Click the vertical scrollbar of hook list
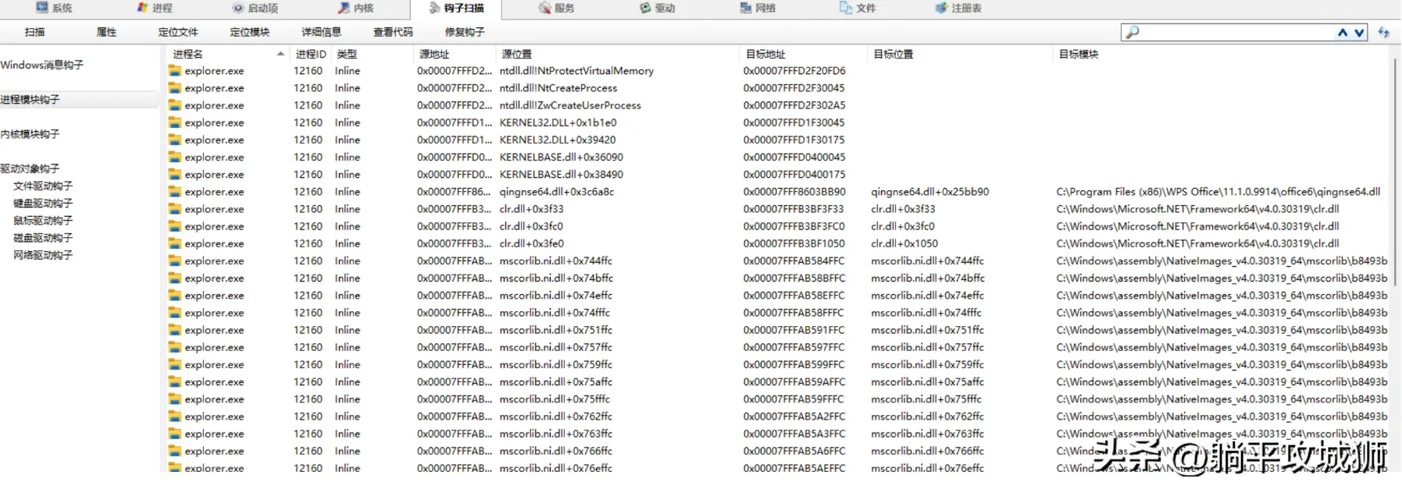Image resolution: width=1402 pixels, height=489 pixels. [1395, 172]
